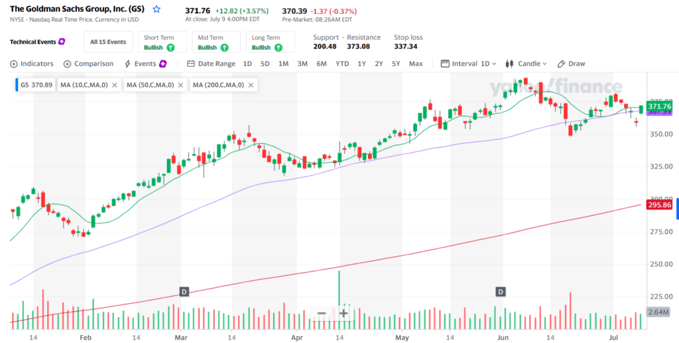
Task: Remove the MA (10,C,MA,0) indicator
Action: pyautogui.click(x=114, y=86)
